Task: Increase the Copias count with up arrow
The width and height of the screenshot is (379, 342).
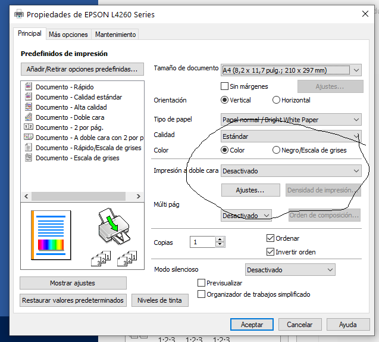Action: pos(220,240)
